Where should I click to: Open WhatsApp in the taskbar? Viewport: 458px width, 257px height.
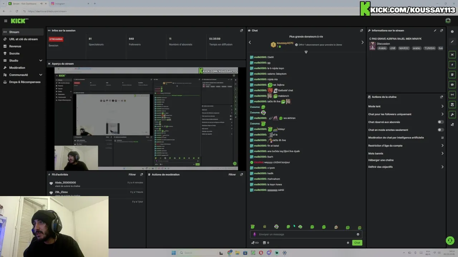click(x=253, y=253)
